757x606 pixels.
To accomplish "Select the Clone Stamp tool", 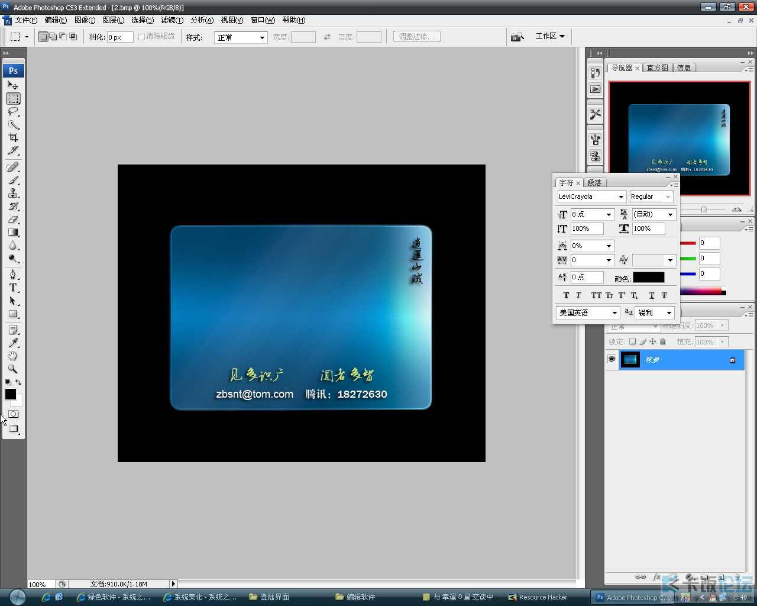I will 13,193.
